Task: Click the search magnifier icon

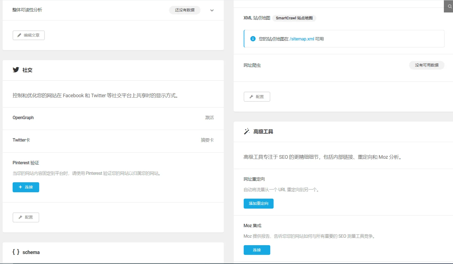Action: coord(450,6)
